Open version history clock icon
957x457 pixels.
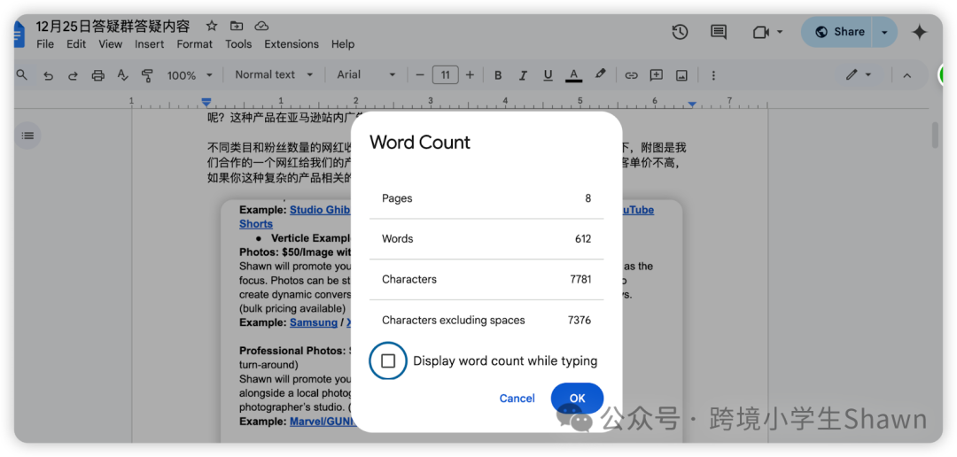coord(680,32)
